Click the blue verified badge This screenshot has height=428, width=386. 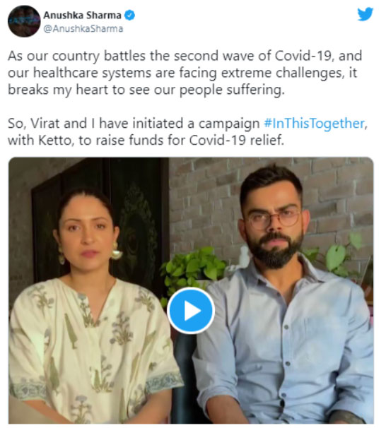(130, 15)
